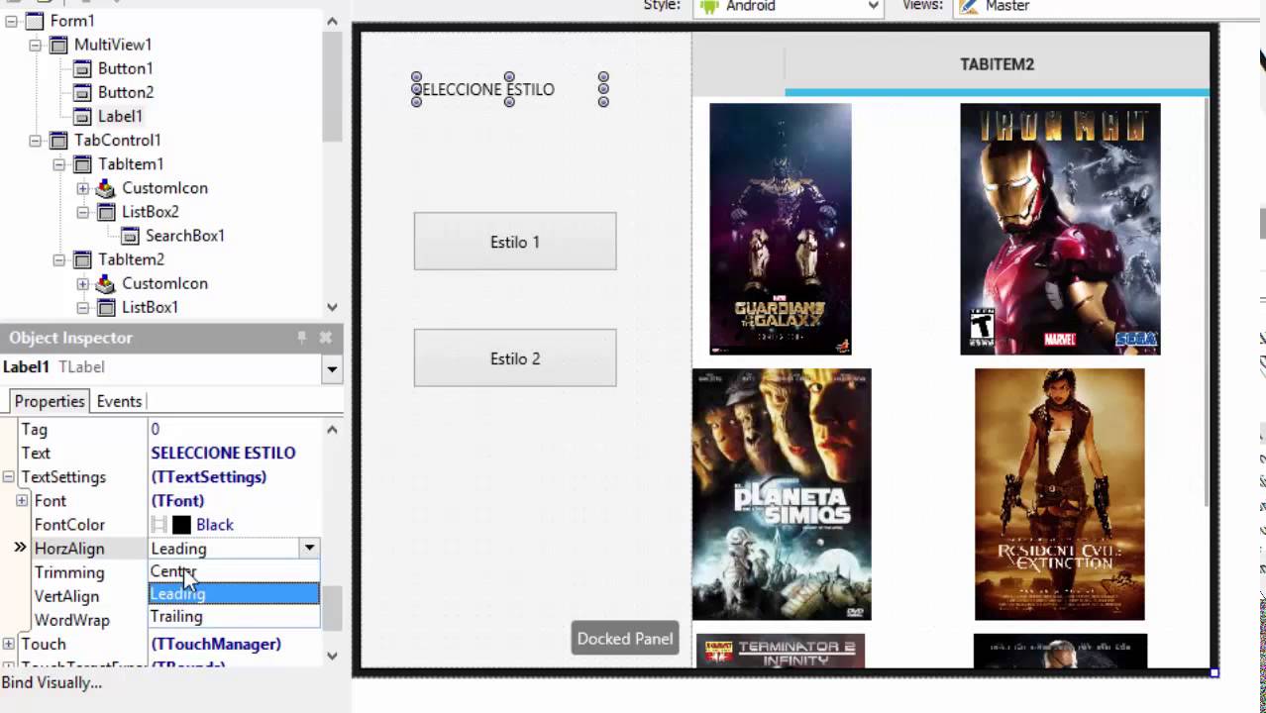Choose Center in HorzAlign list
Viewport: 1266px width, 713px height.
[x=234, y=571]
